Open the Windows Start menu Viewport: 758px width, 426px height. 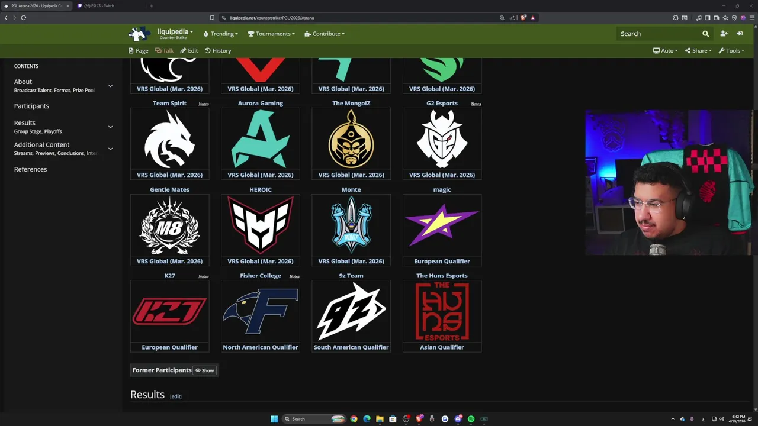[x=274, y=419]
